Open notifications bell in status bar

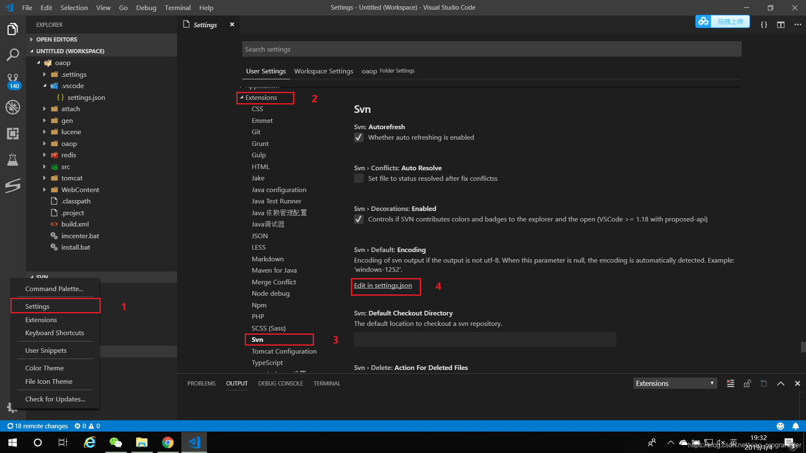point(796,426)
